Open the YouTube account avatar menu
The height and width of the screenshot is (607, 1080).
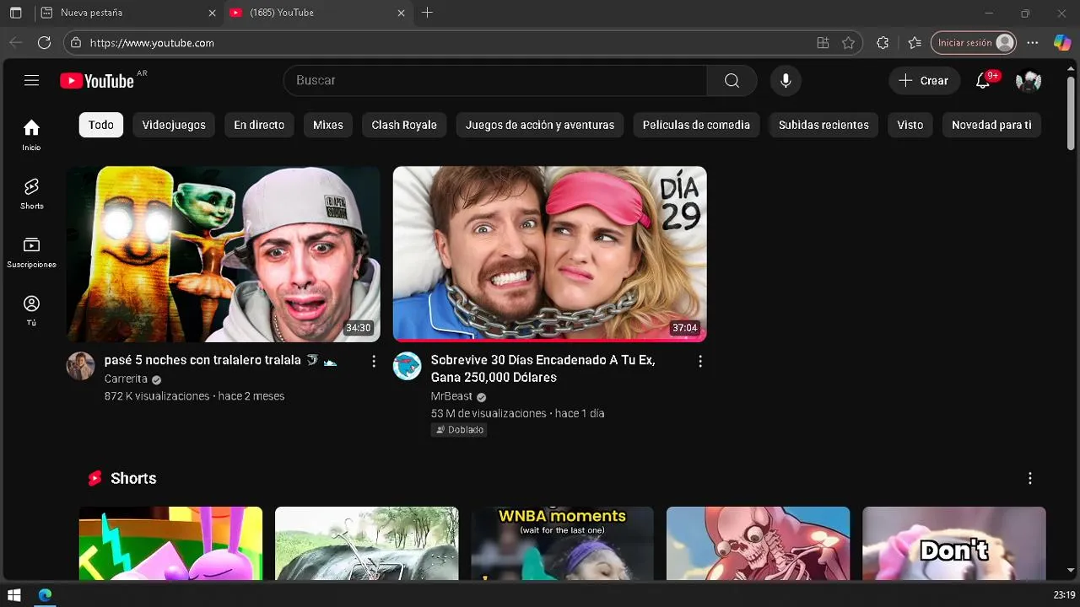pyautogui.click(x=1029, y=80)
